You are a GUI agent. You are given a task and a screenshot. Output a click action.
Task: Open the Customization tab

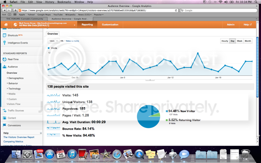point(110,24)
